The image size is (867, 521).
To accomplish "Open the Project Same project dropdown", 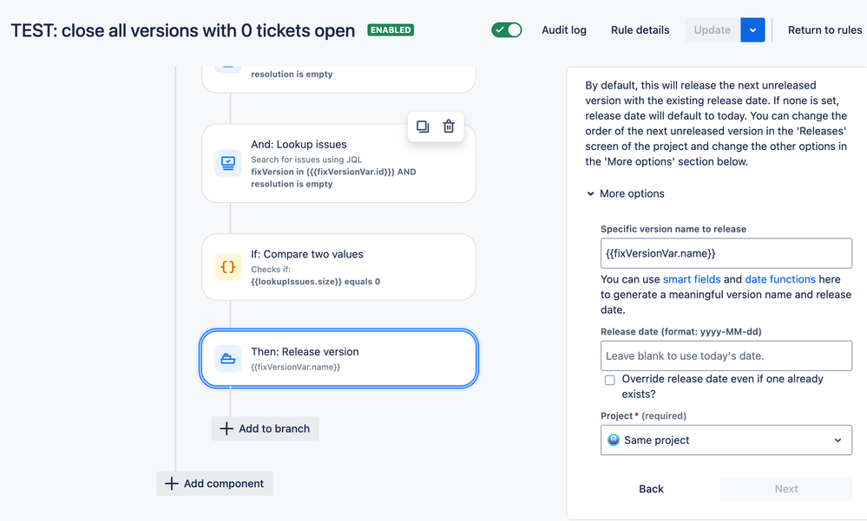I will (x=726, y=440).
